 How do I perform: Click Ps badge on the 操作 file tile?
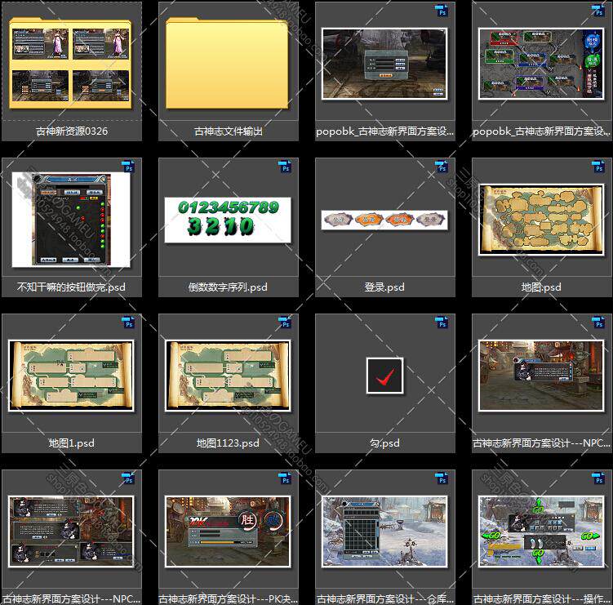pos(598,478)
